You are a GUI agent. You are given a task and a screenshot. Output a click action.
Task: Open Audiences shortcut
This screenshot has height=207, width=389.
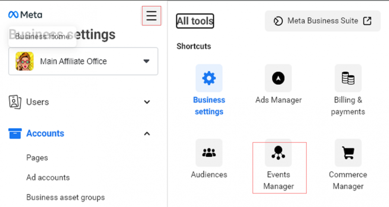click(209, 153)
